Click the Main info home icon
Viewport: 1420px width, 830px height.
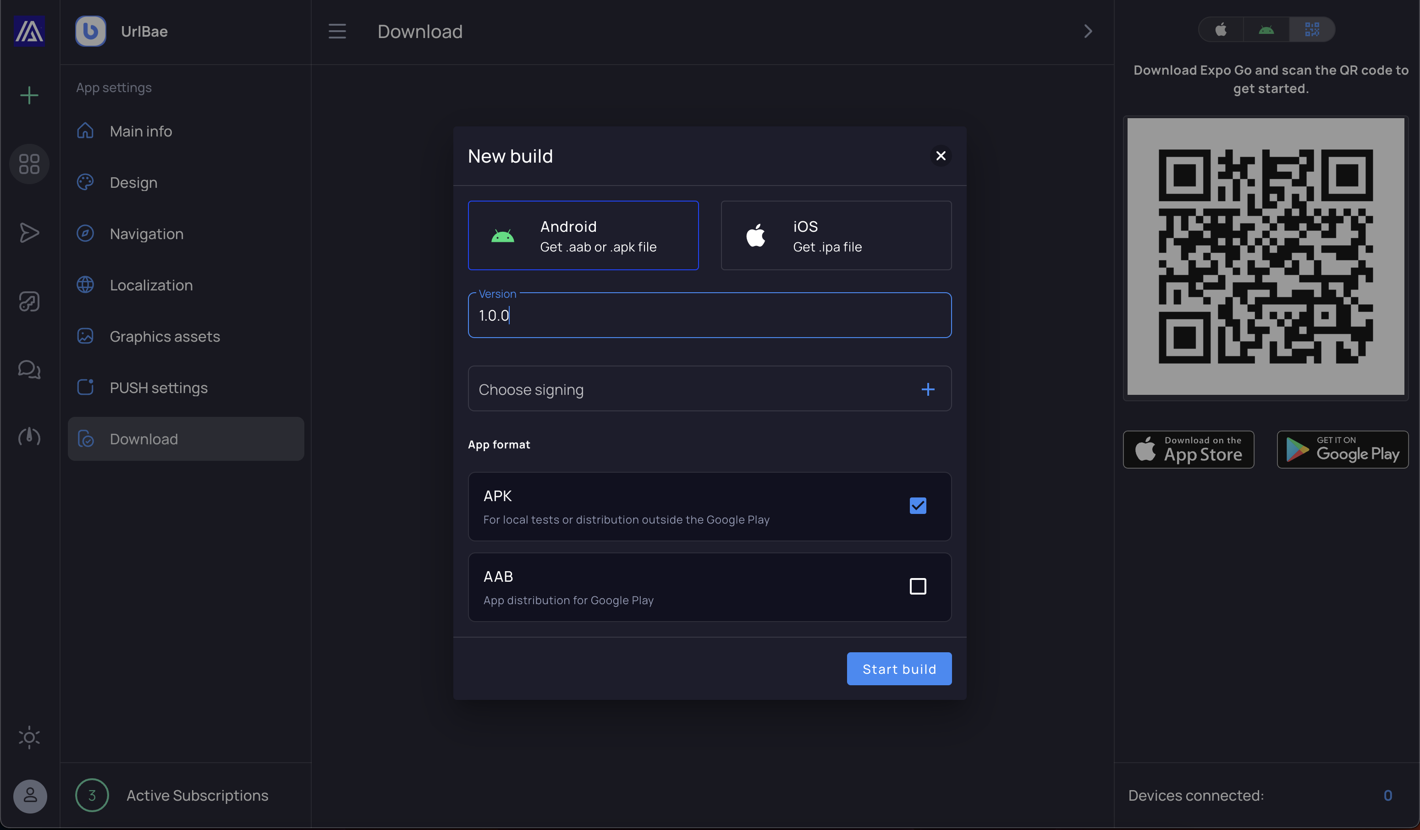click(x=85, y=131)
